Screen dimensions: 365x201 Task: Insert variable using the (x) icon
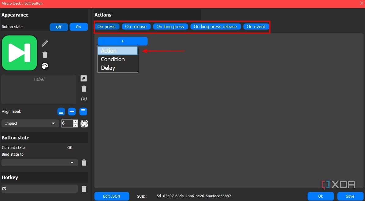coord(84,99)
